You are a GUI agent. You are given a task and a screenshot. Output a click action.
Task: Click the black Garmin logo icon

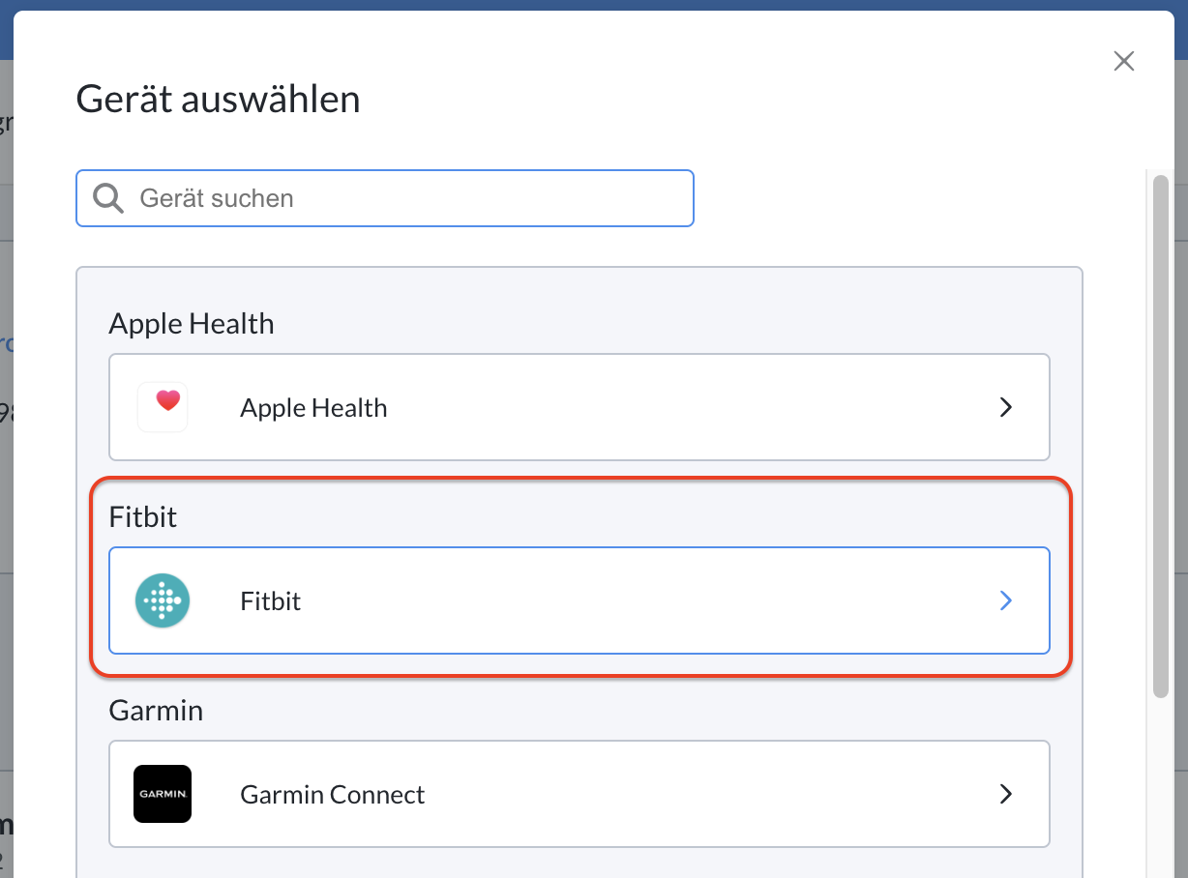click(163, 794)
